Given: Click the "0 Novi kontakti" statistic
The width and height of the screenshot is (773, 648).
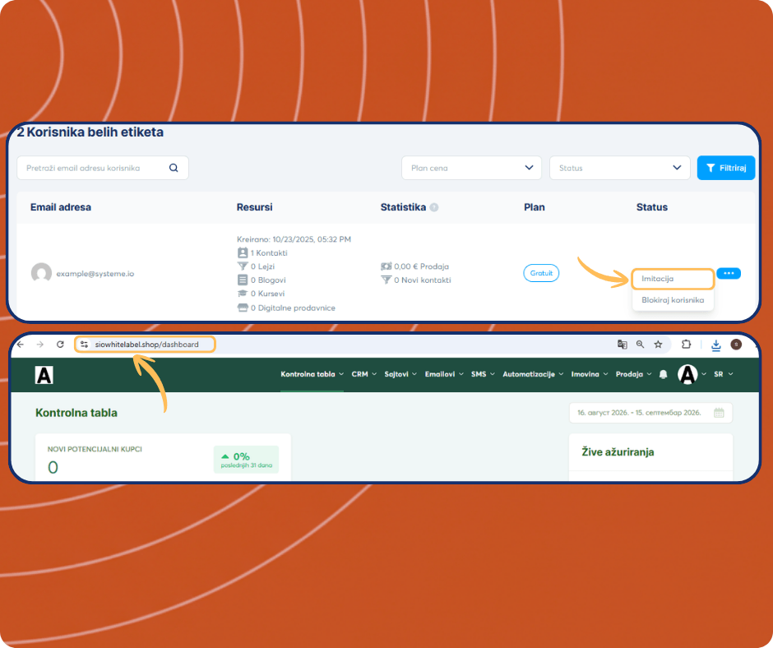Looking at the screenshot, I should click(416, 280).
